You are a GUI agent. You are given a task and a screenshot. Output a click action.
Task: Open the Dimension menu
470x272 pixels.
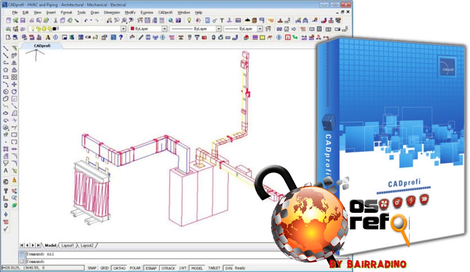(x=112, y=13)
